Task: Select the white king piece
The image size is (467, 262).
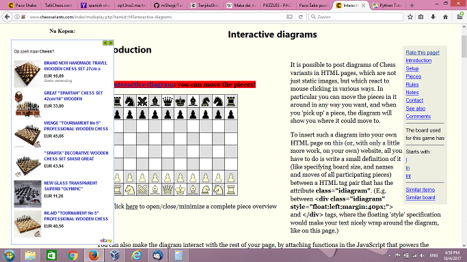Action: pos(181,190)
